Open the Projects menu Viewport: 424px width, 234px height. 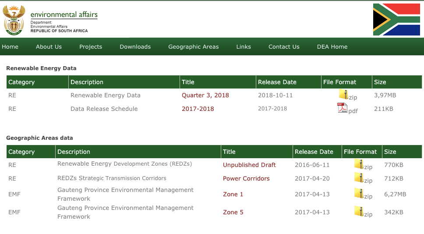pos(91,47)
